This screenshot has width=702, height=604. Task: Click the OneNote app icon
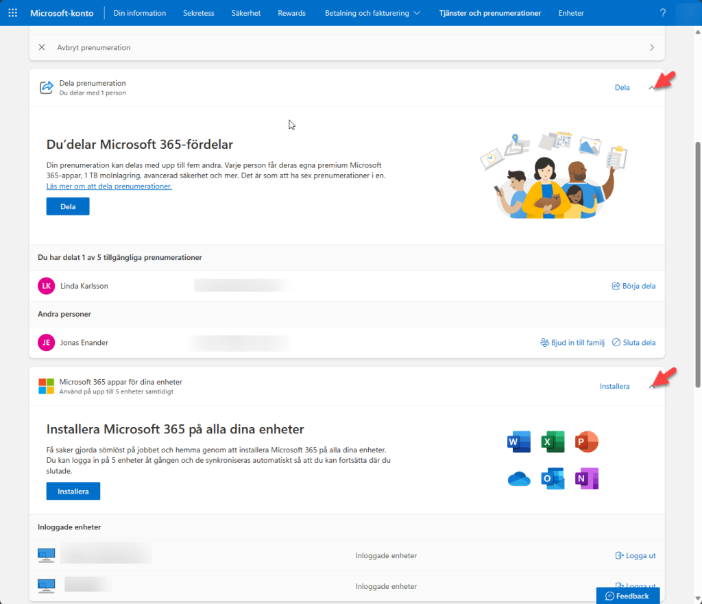(x=587, y=479)
